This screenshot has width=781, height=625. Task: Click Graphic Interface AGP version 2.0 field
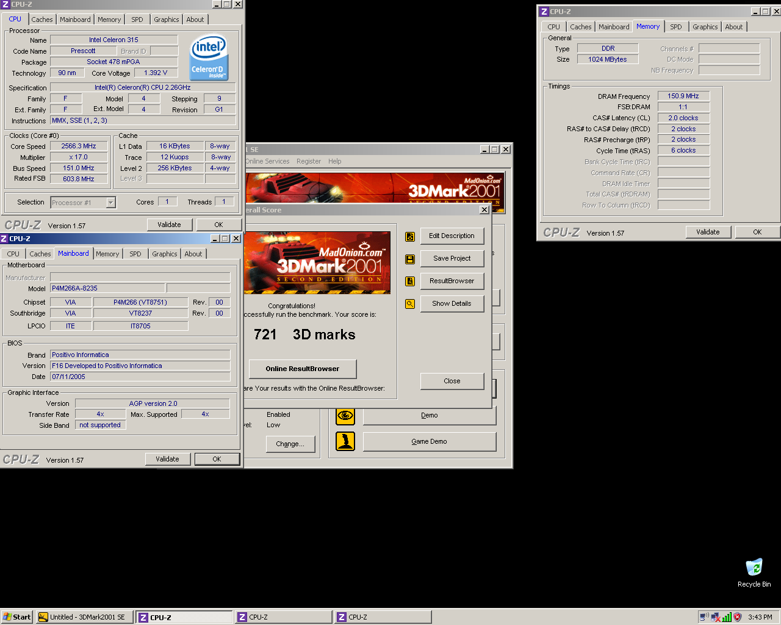tap(153, 403)
